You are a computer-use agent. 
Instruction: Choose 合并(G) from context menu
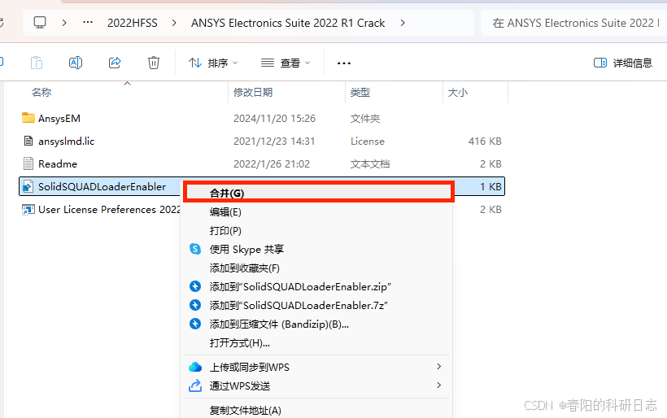319,193
